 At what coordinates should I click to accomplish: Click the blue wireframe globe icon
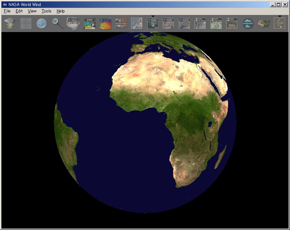pos(41,23)
